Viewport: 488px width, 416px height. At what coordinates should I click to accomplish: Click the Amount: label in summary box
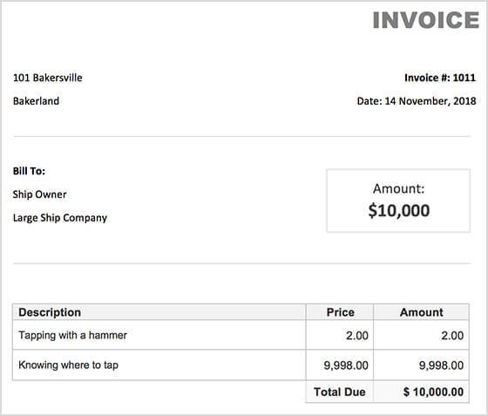pyautogui.click(x=399, y=188)
